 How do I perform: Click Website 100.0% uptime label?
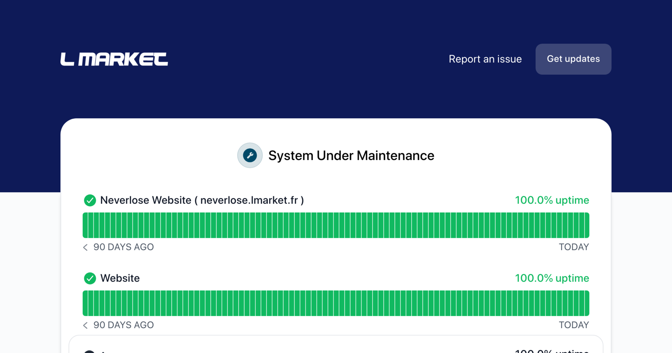pos(552,278)
